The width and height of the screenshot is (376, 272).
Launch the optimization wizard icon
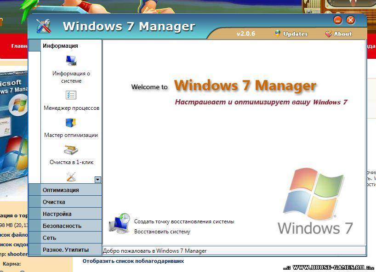70,123
